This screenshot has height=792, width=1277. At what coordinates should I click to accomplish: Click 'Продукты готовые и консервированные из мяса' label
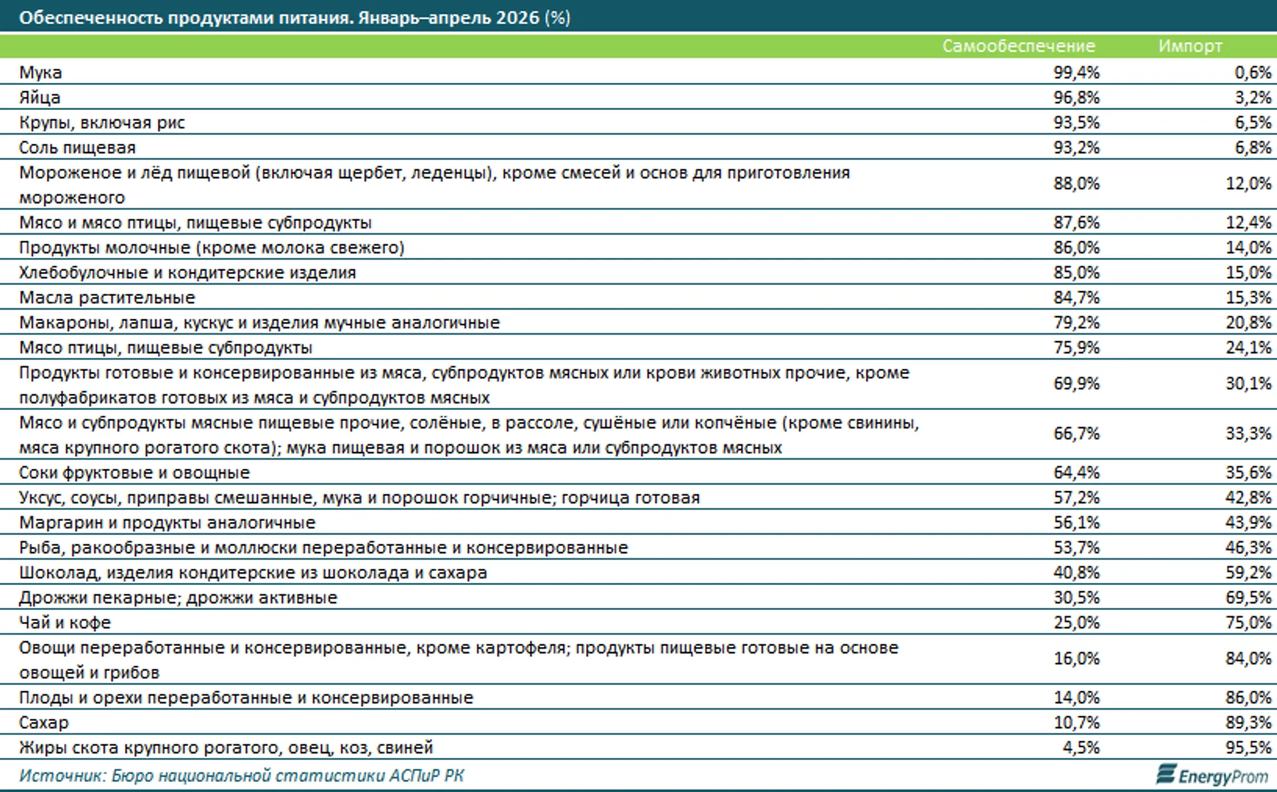pyautogui.click(x=464, y=385)
